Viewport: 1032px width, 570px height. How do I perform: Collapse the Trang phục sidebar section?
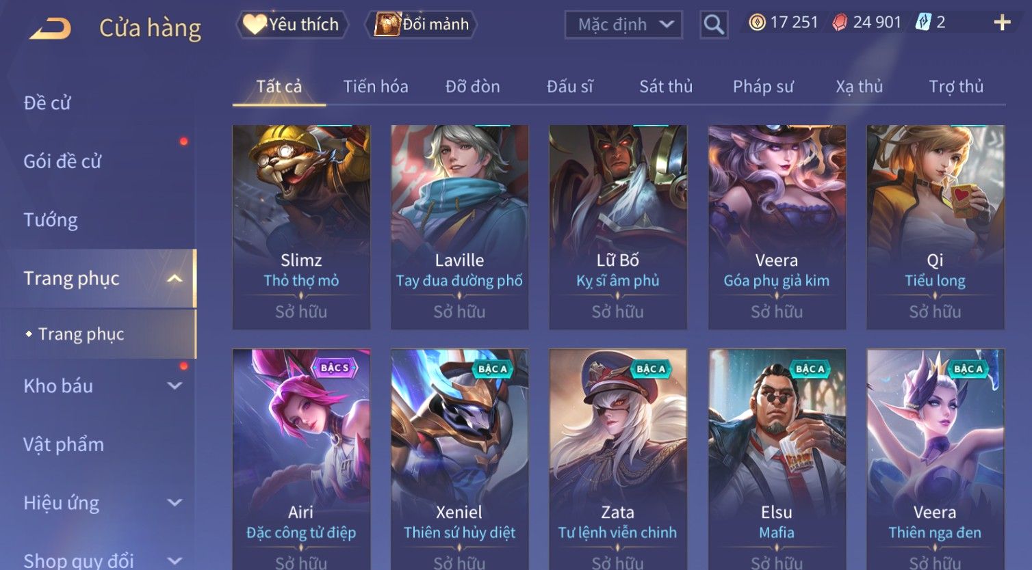[x=175, y=278]
